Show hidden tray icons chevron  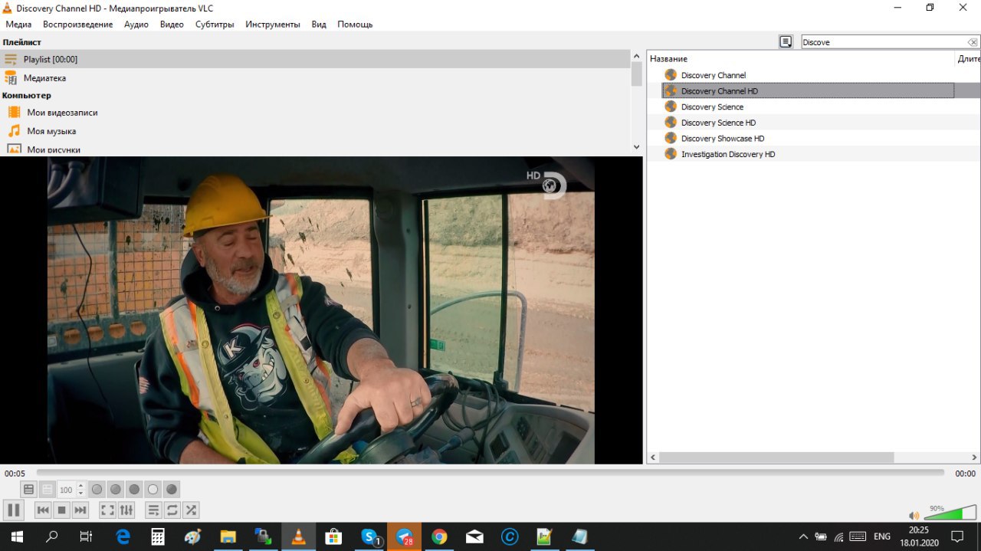(803, 537)
